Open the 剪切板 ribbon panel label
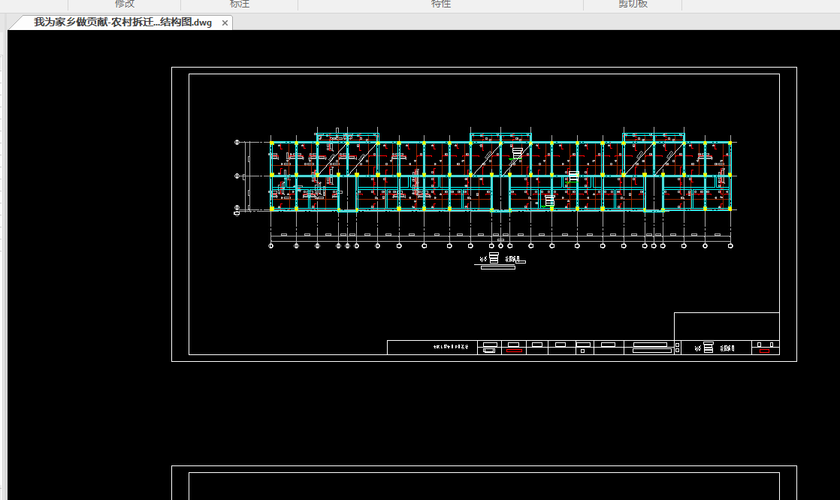This screenshot has height=500, width=840. click(633, 5)
